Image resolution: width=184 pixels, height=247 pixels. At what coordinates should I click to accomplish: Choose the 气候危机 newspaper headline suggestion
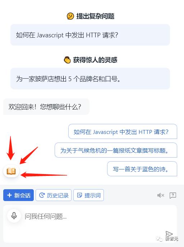[x=116, y=150]
